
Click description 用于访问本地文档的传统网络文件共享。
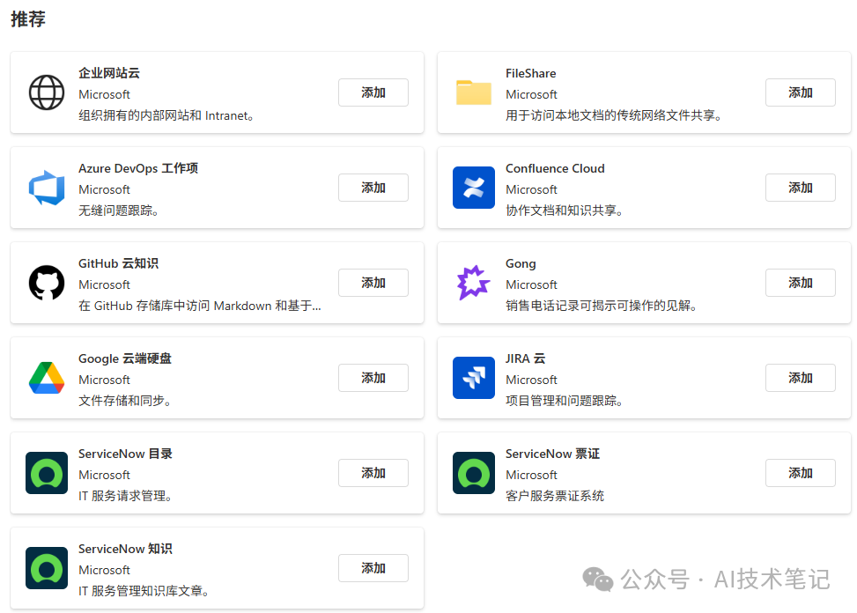(x=614, y=115)
